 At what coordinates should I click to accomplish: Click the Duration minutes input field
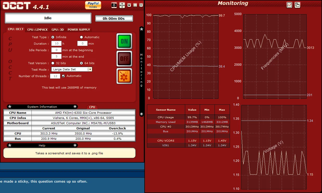coord(82,44)
